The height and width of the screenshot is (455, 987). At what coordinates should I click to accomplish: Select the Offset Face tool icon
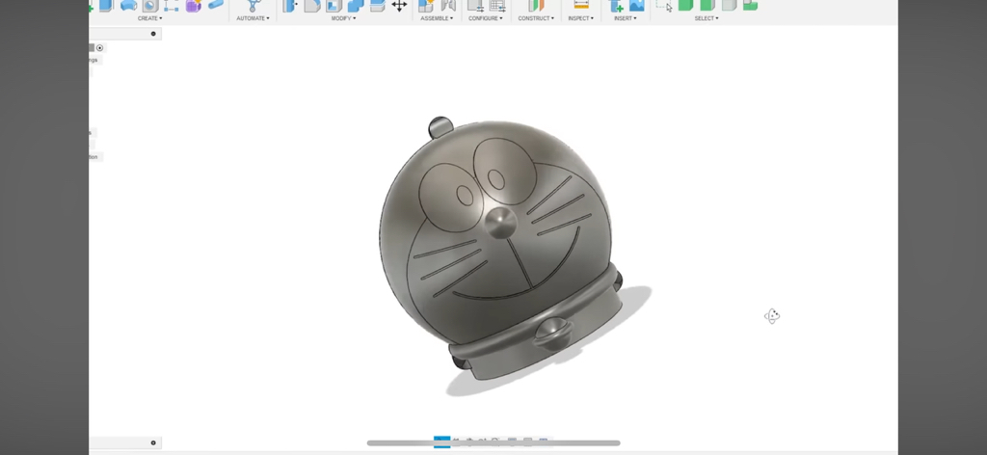pyautogui.click(x=377, y=6)
